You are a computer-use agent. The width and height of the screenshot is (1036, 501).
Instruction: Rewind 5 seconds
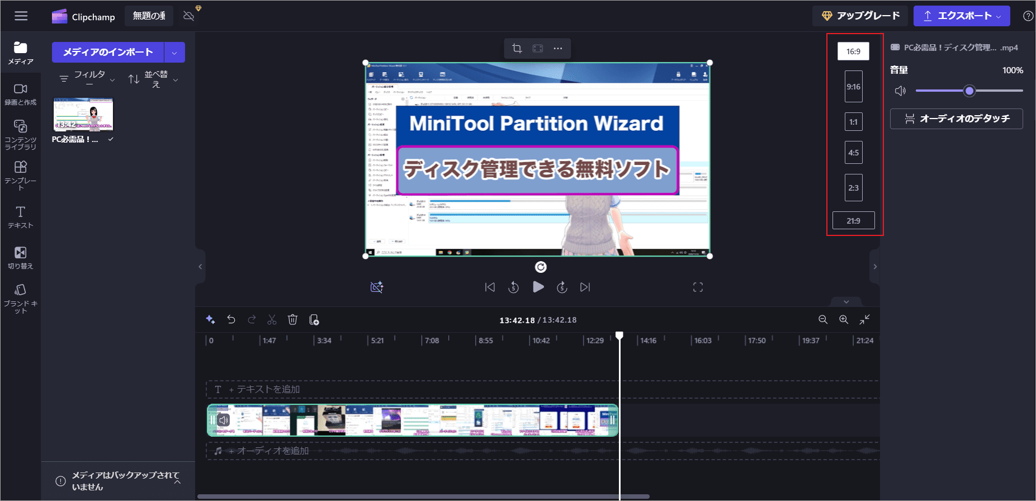tap(514, 287)
